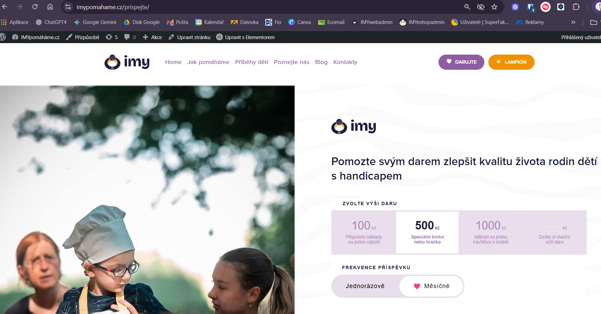
Task: Go to the Home navigation link
Action: point(173,62)
